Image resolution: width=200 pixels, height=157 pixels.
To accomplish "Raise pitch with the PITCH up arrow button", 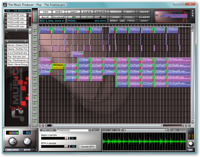I will pos(114,21).
